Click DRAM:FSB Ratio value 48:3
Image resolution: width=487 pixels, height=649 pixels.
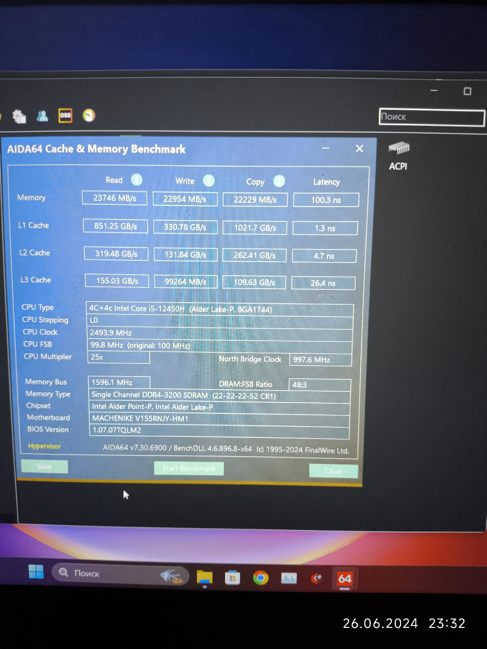point(320,385)
